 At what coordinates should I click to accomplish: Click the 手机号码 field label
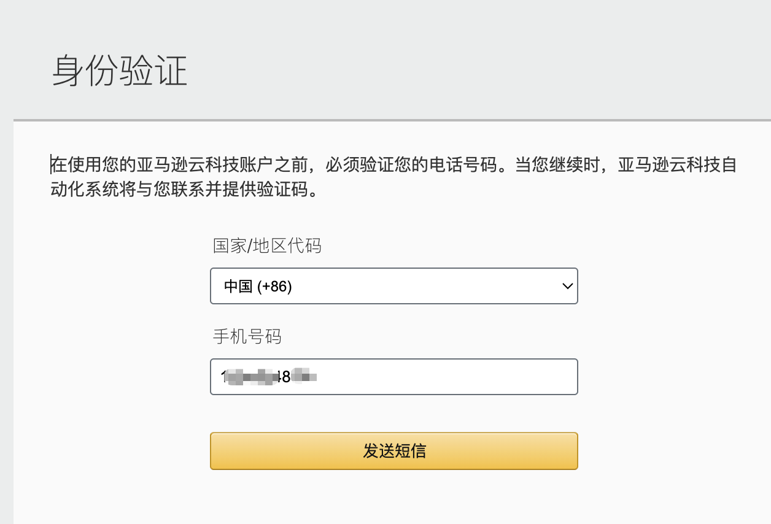pyautogui.click(x=247, y=336)
